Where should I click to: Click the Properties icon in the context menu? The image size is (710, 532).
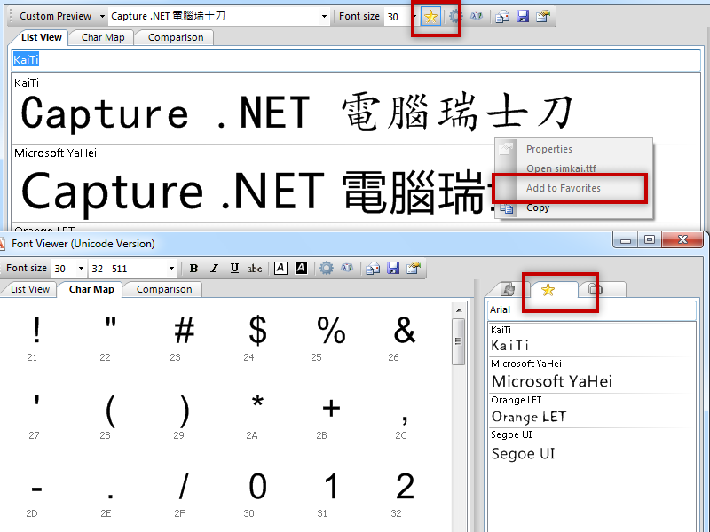point(506,148)
